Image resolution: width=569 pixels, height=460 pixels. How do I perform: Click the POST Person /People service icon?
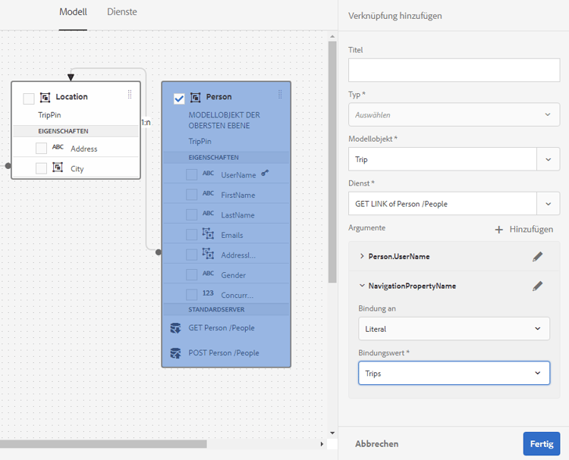click(175, 352)
